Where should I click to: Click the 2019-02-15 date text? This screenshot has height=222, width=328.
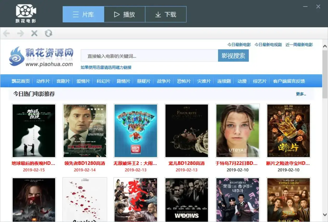coord(34,170)
